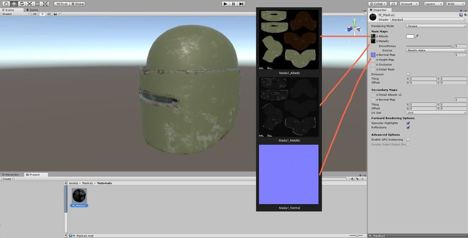Click the orientation gizmo in Scene view
Viewport: 468px width, 238px height.
click(354, 28)
